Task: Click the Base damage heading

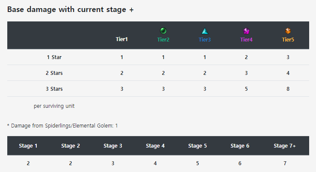Action: (x=70, y=9)
